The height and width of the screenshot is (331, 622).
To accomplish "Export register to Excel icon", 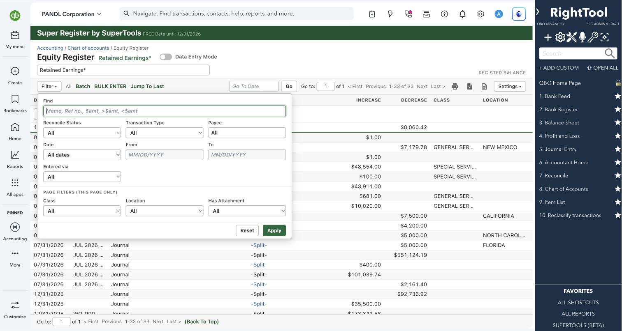I will [x=469, y=86].
